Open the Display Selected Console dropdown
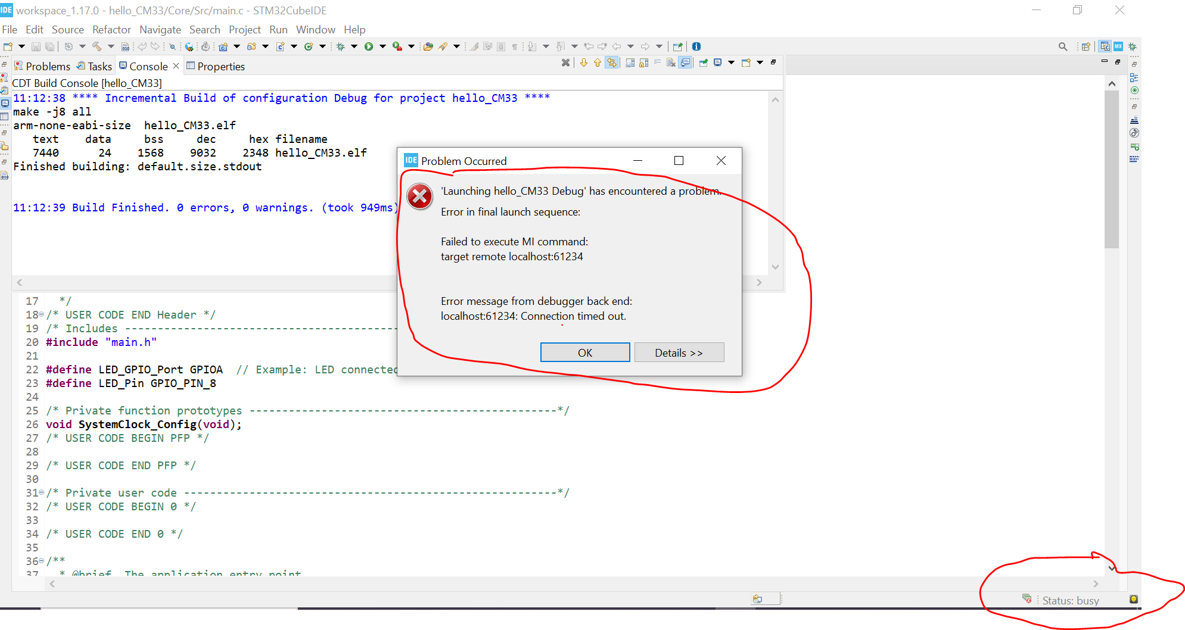1185x630 pixels. 732,62
